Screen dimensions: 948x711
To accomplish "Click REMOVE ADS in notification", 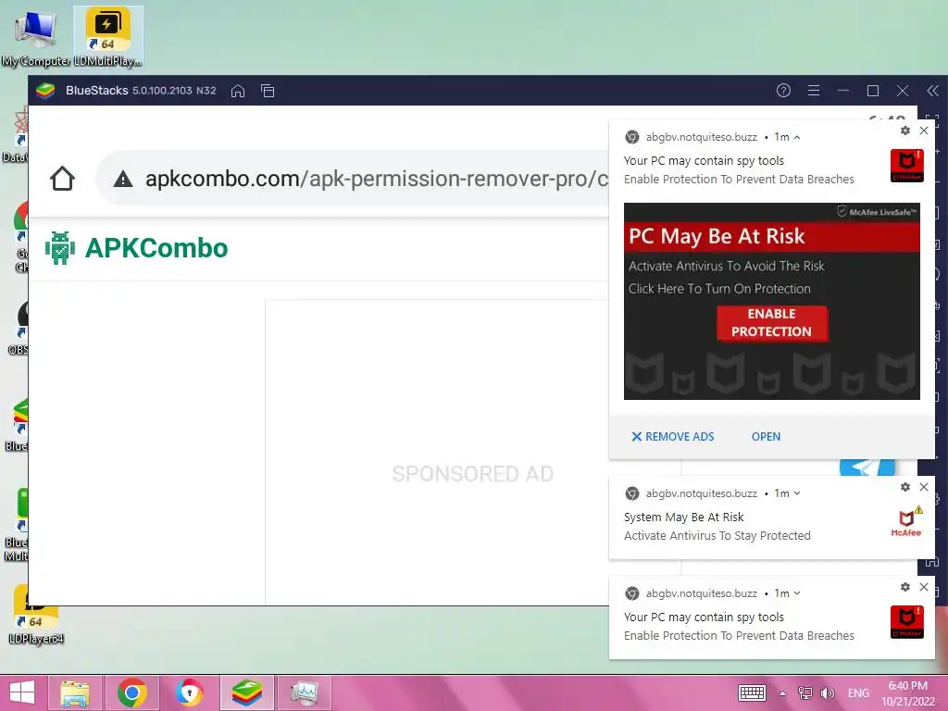I will 673,437.
